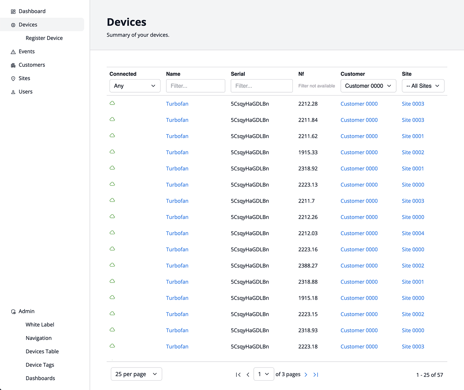Open the Connected filter dropdown
This screenshot has height=390, width=464.
coord(134,86)
